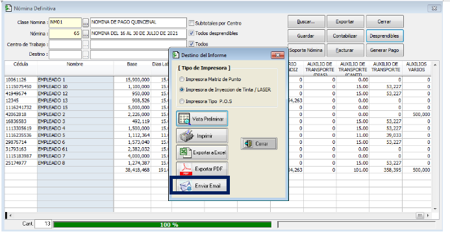The height and width of the screenshot is (236, 450).
Task: Click the envelope icon on Enviar Email
Action: 186,186
